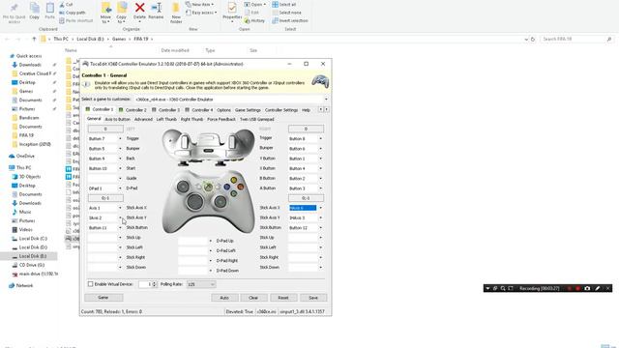
Task: Open New item dropdown in ribbon
Action: click(x=200, y=5)
